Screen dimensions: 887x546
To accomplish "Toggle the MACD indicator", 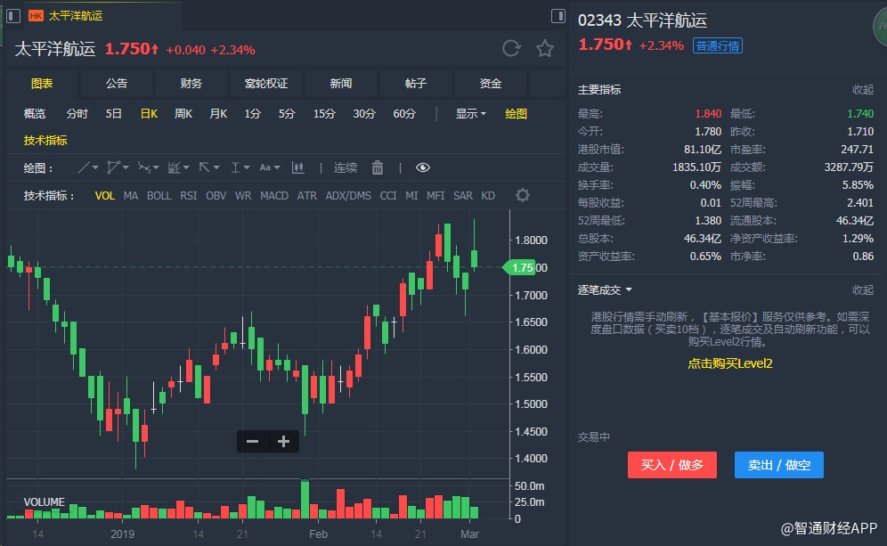I will (x=274, y=196).
